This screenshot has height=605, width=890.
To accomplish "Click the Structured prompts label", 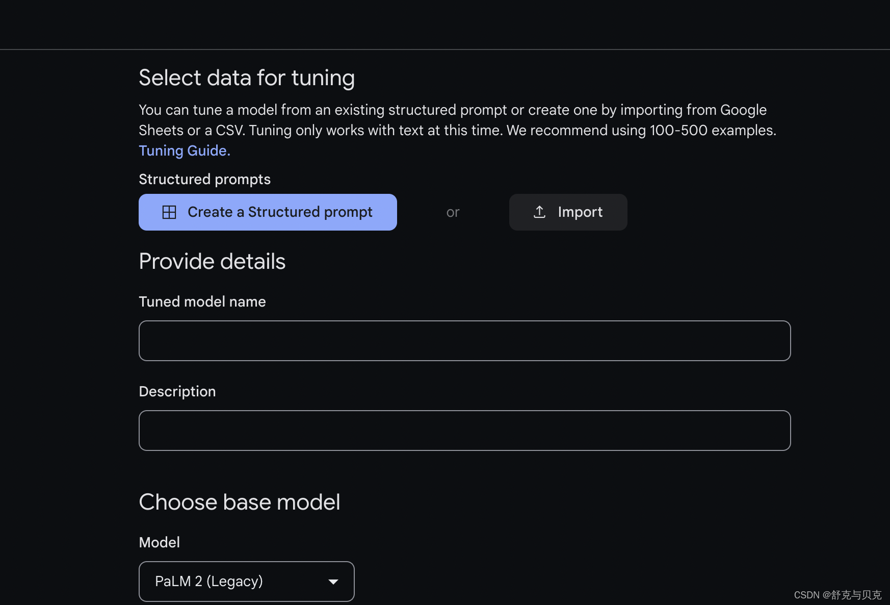I will click(204, 179).
